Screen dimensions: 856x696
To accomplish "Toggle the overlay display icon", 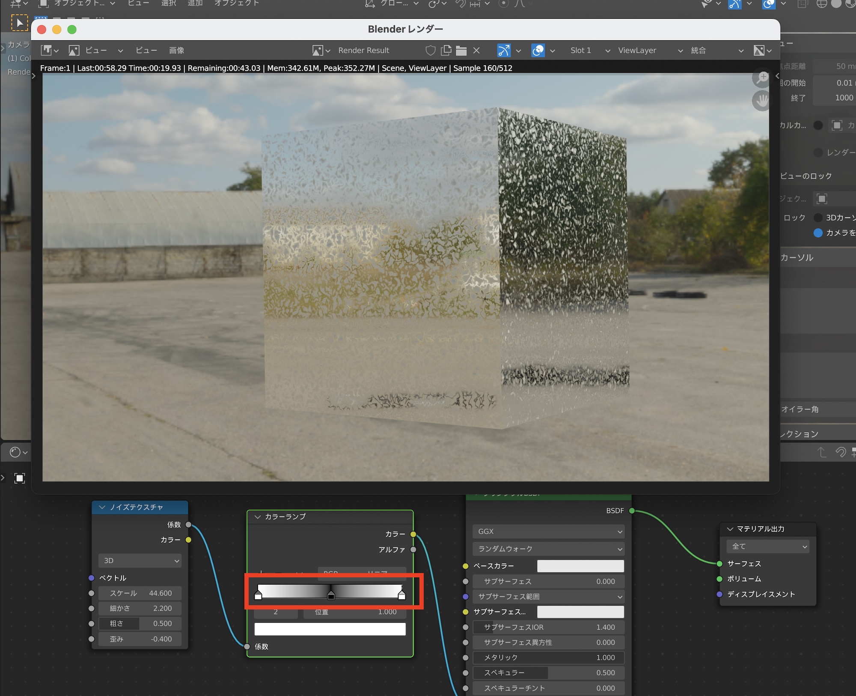I will (x=538, y=51).
